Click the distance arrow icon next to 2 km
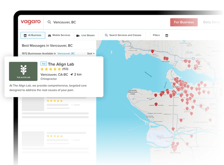The image size is (224, 165). (x=71, y=74)
